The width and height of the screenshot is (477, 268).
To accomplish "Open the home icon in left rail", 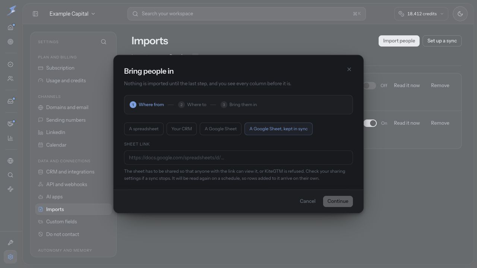I will 10,27.
